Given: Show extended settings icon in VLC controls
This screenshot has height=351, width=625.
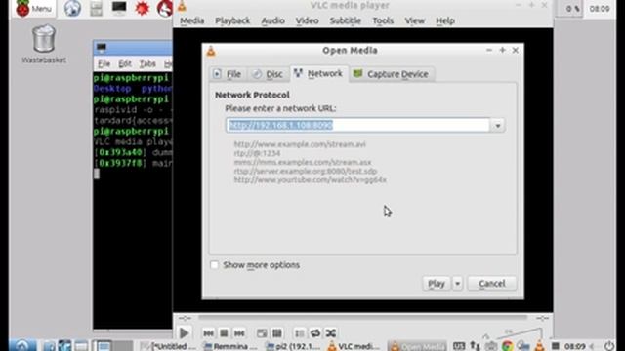Looking at the screenshot, I should coord(277,333).
